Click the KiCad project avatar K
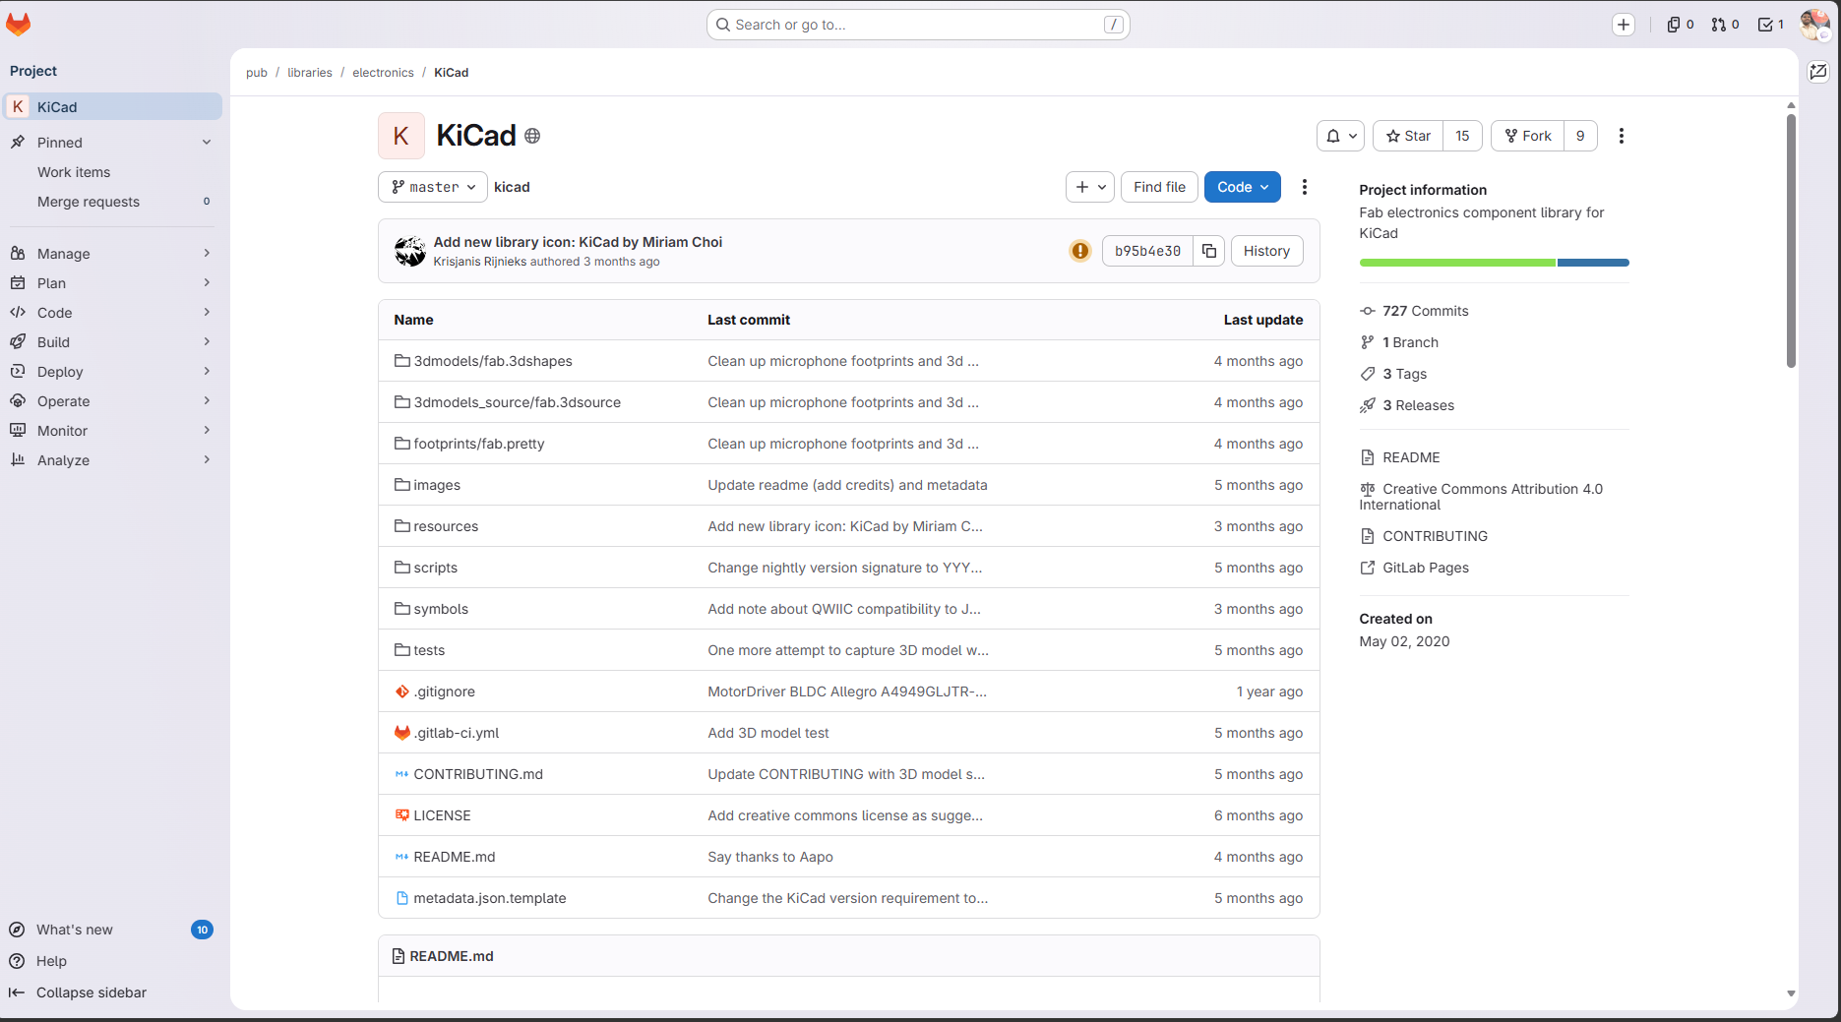 pos(401,136)
